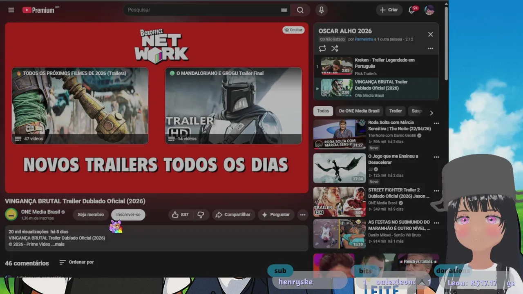Select De ONE Media Brasil chip

pos(359,111)
